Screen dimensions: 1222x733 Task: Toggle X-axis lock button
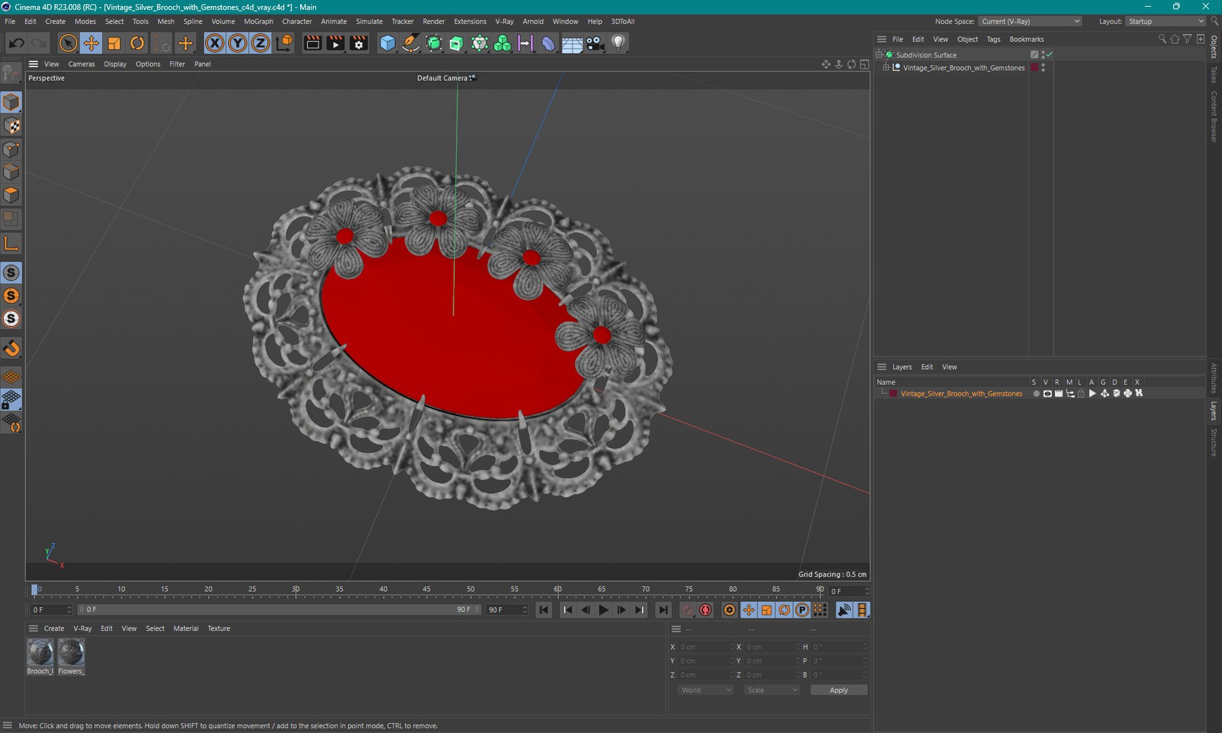coord(215,43)
